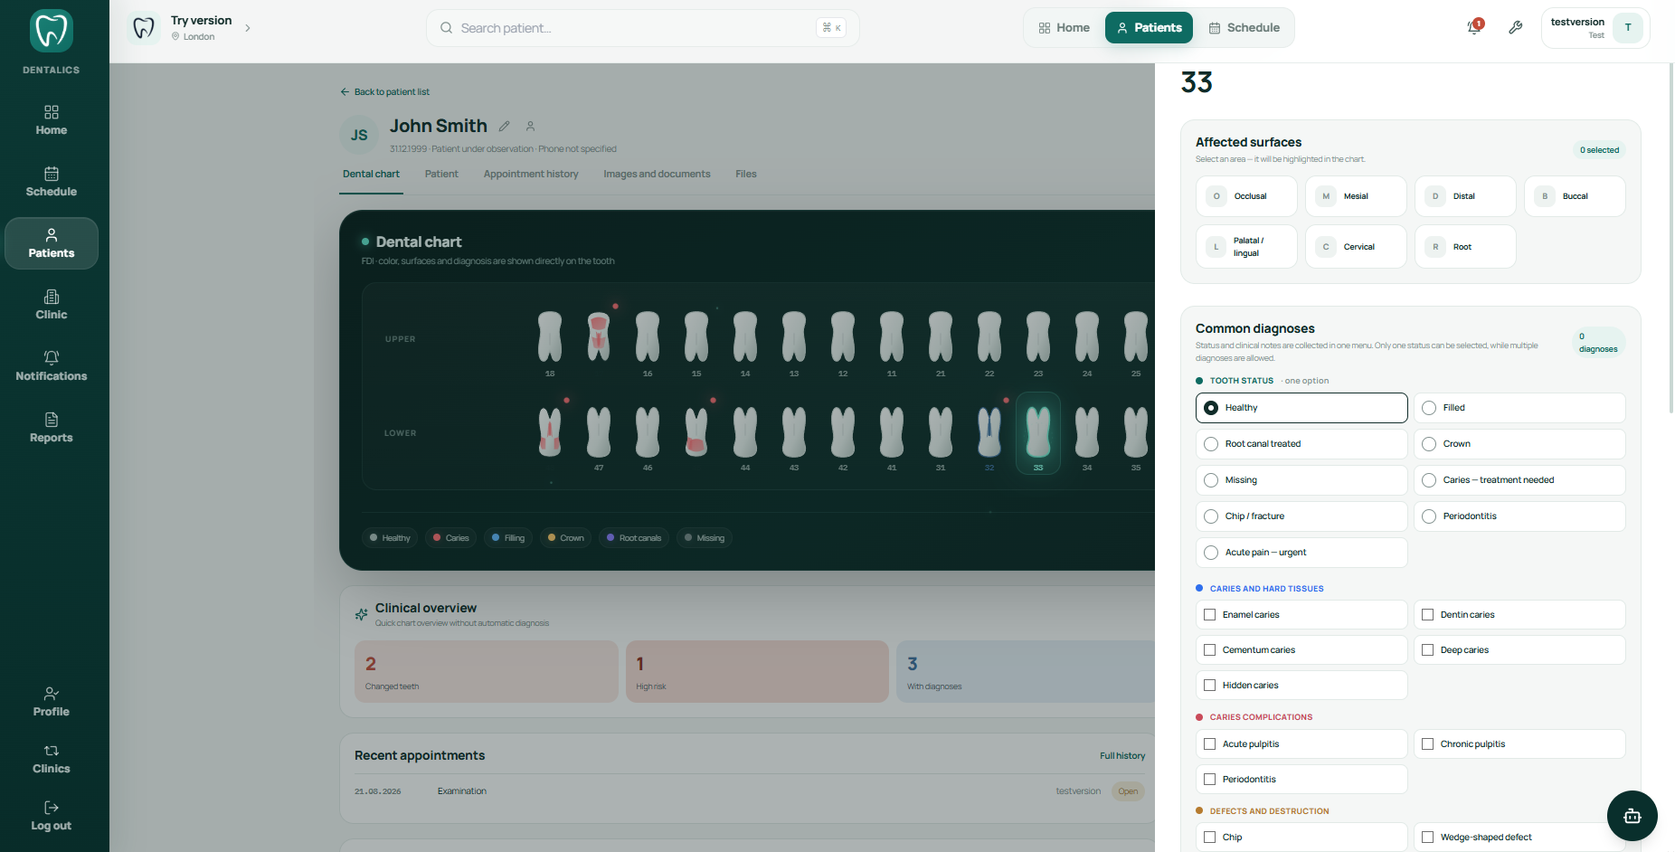This screenshot has height=852, width=1675.
Task: Select the Occlusal surface button
Action: pos(1246,196)
